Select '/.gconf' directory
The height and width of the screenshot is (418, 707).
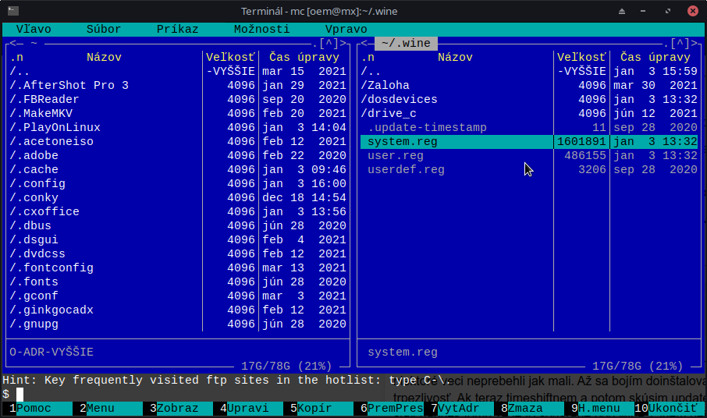tap(178, 296)
